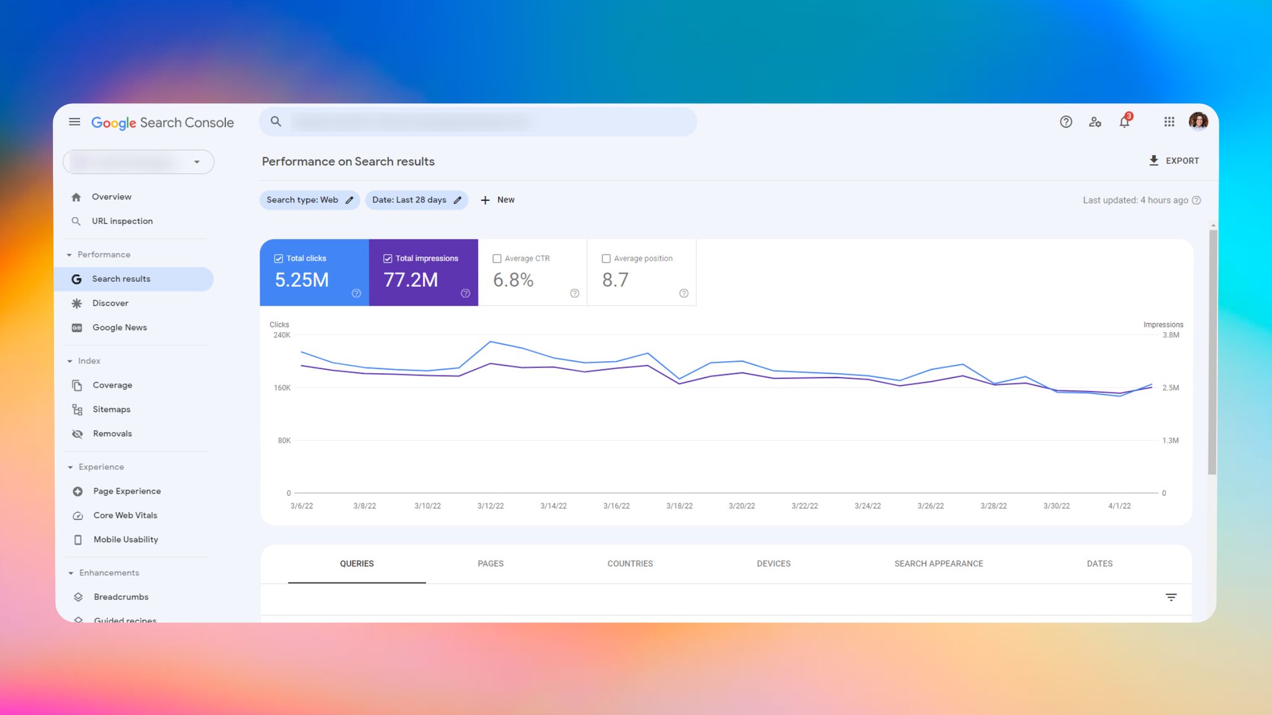Click the Overview home icon
The height and width of the screenshot is (715, 1272).
(x=76, y=197)
